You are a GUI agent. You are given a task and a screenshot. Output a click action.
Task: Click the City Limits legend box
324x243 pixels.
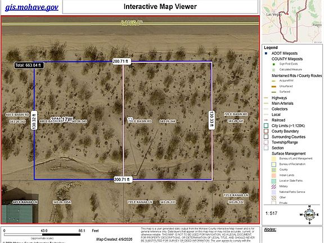(266, 125)
